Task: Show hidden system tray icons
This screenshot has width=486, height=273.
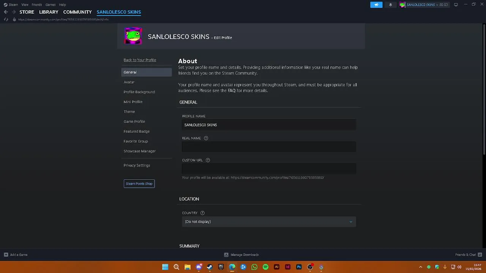Action: point(420,267)
